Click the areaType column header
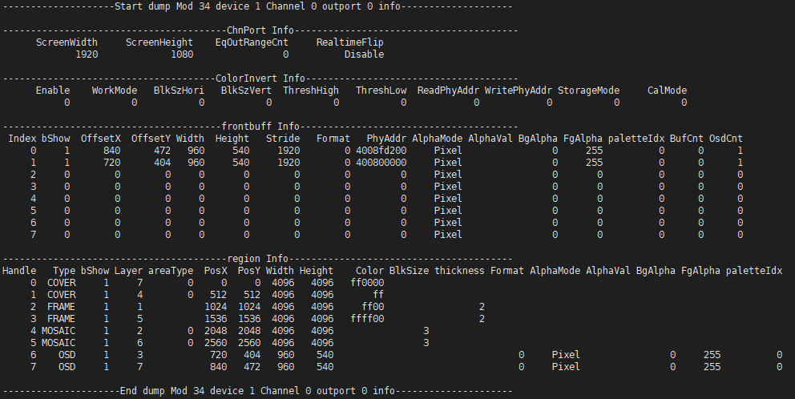Screen dimensions: 795x399 (171, 271)
